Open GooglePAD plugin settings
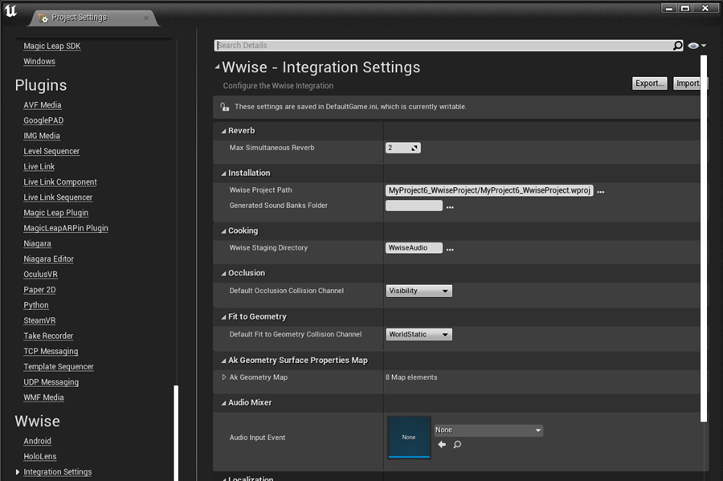This screenshot has height=481, width=723. coord(43,120)
